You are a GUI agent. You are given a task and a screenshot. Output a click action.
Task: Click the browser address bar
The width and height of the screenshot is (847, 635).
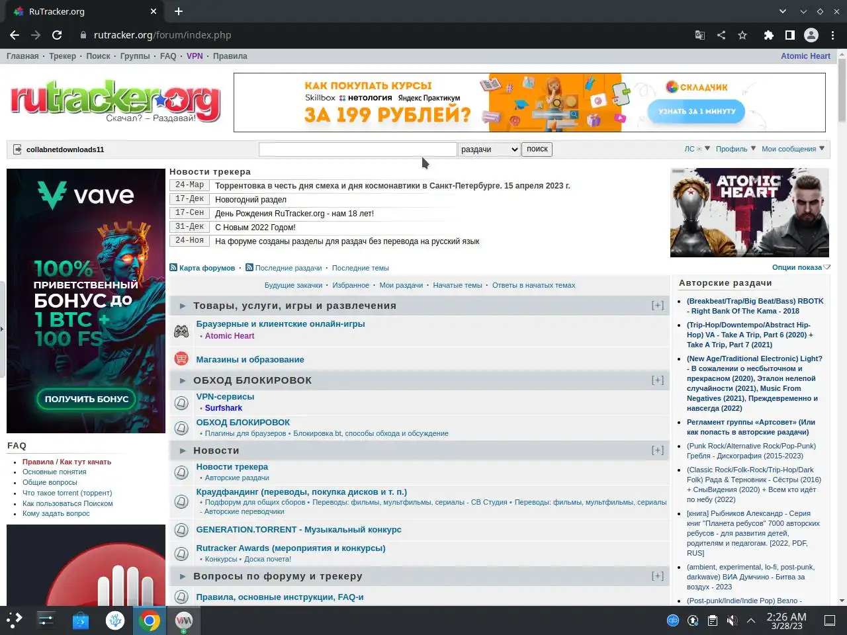384,35
